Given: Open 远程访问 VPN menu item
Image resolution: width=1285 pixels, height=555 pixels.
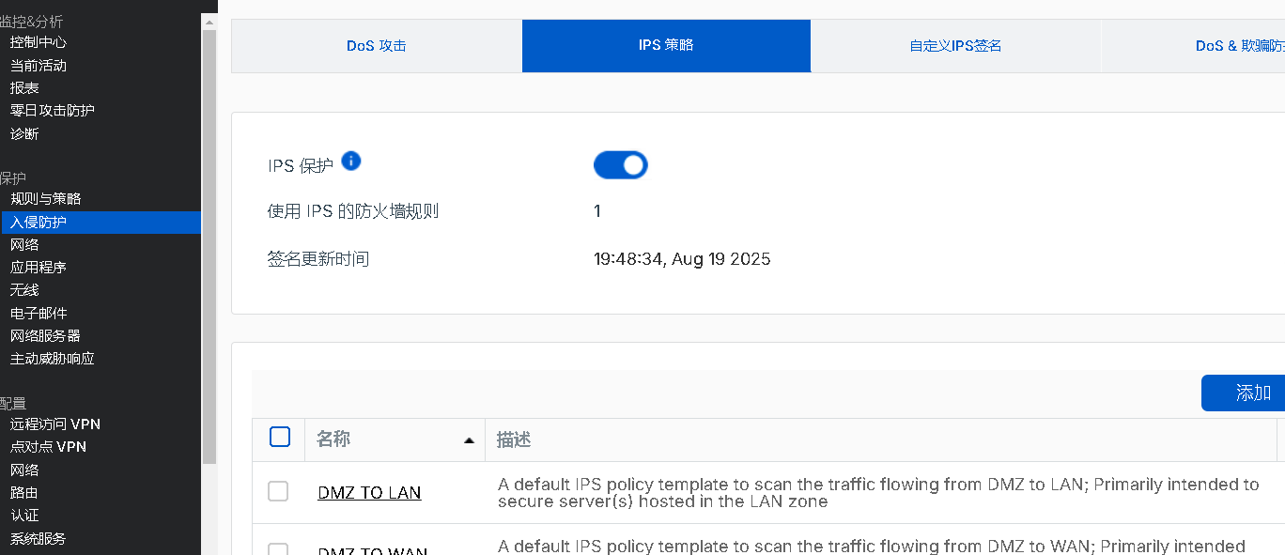Looking at the screenshot, I should coord(55,424).
